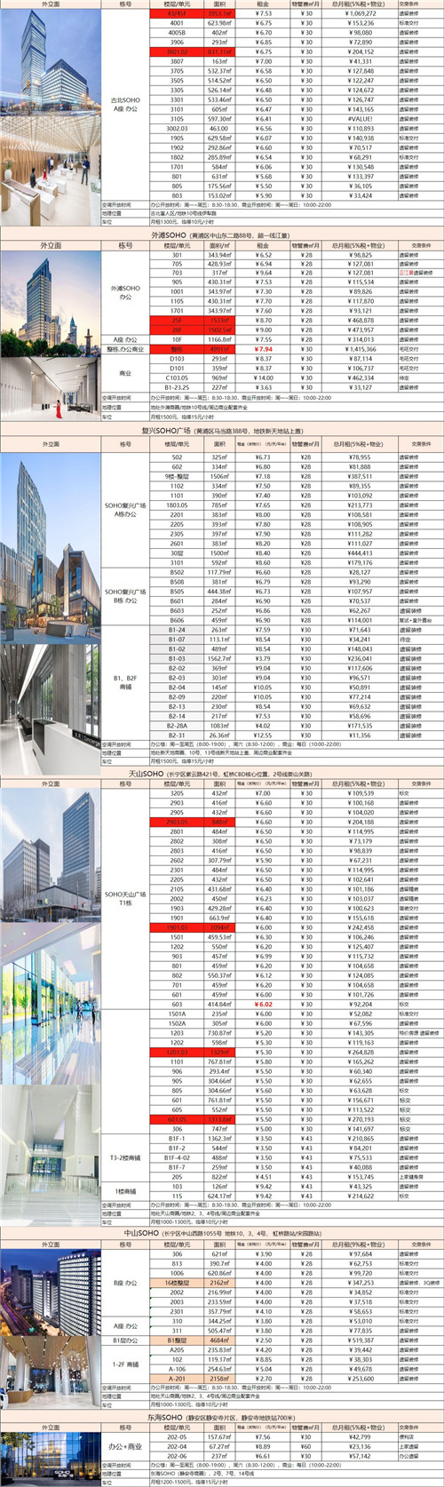Select total rent ¥1,415,366
Screen dimensions: 444x1487
[361, 349]
